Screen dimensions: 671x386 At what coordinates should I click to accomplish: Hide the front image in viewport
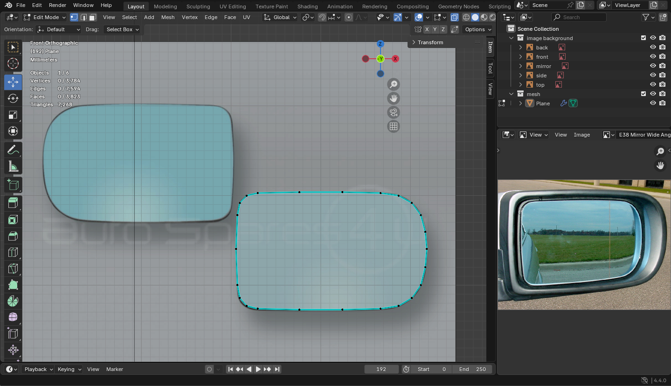point(653,57)
